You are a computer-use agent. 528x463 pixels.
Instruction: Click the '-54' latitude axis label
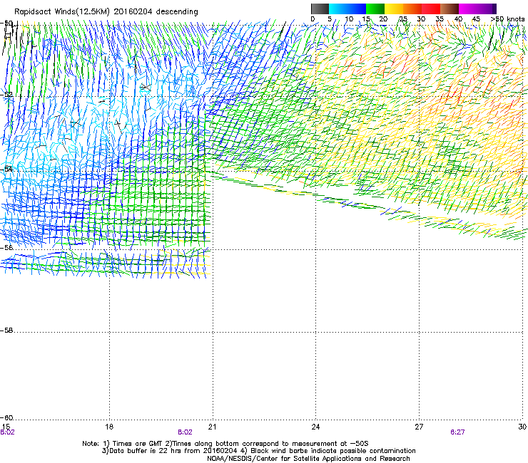(6, 169)
